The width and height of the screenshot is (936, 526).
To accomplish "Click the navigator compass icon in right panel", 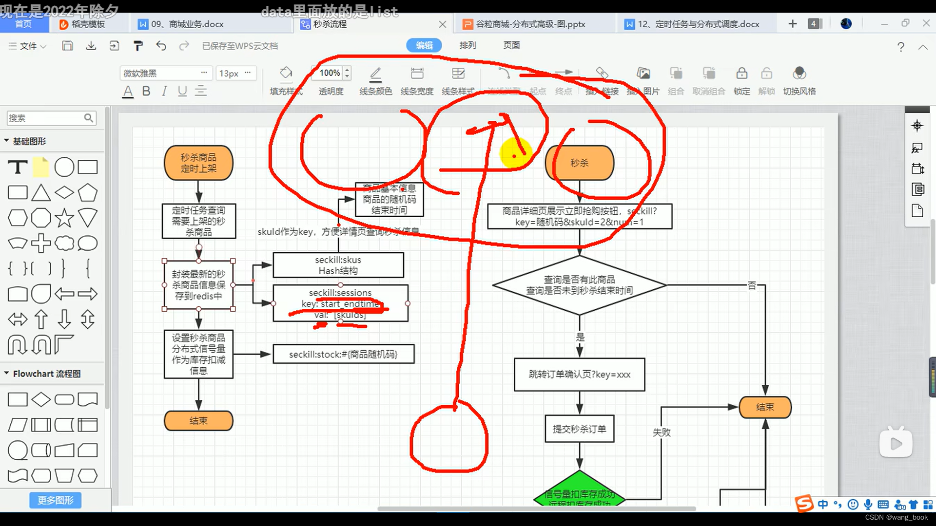I will [x=917, y=126].
